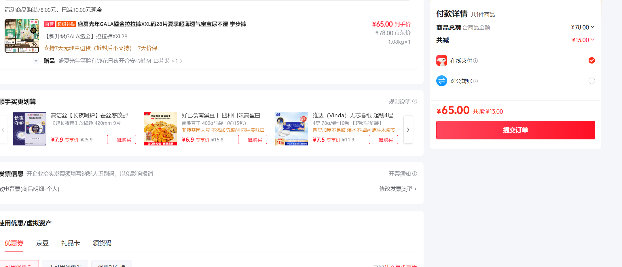The height and width of the screenshot is (267, 622).
Task: Click the info icon next to 开票须知
Action: pyautogui.click(x=415, y=174)
